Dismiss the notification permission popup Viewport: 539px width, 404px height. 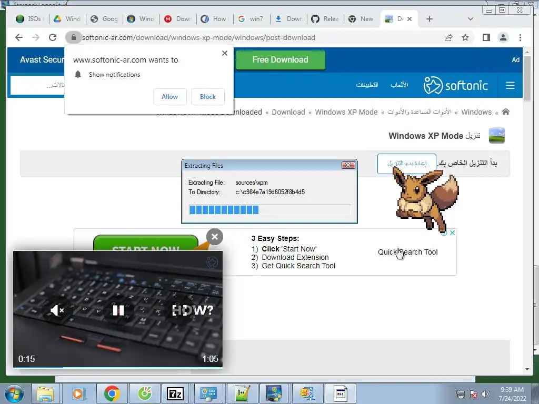224,53
